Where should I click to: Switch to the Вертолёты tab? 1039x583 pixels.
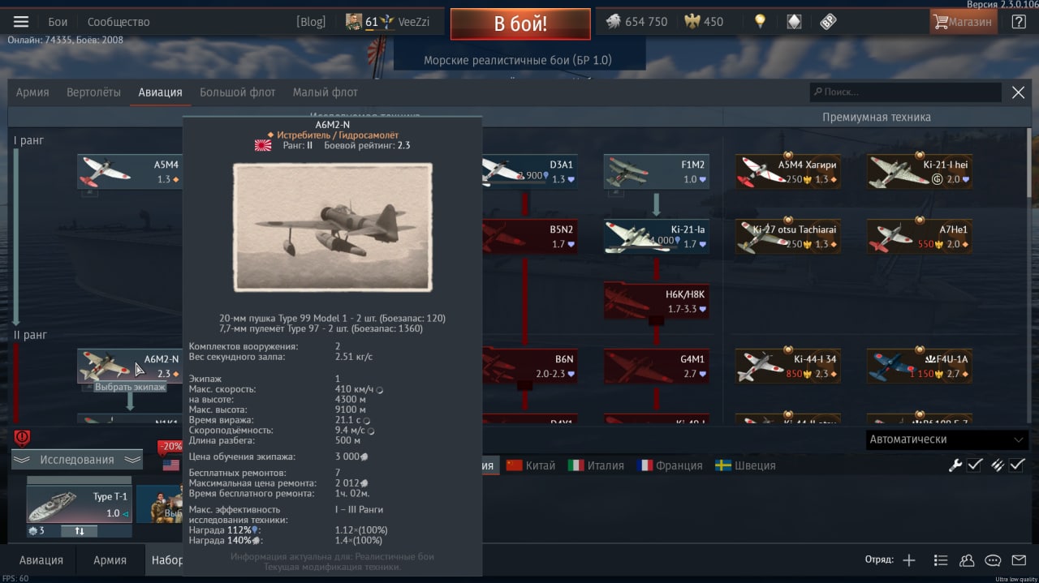(x=93, y=92)
